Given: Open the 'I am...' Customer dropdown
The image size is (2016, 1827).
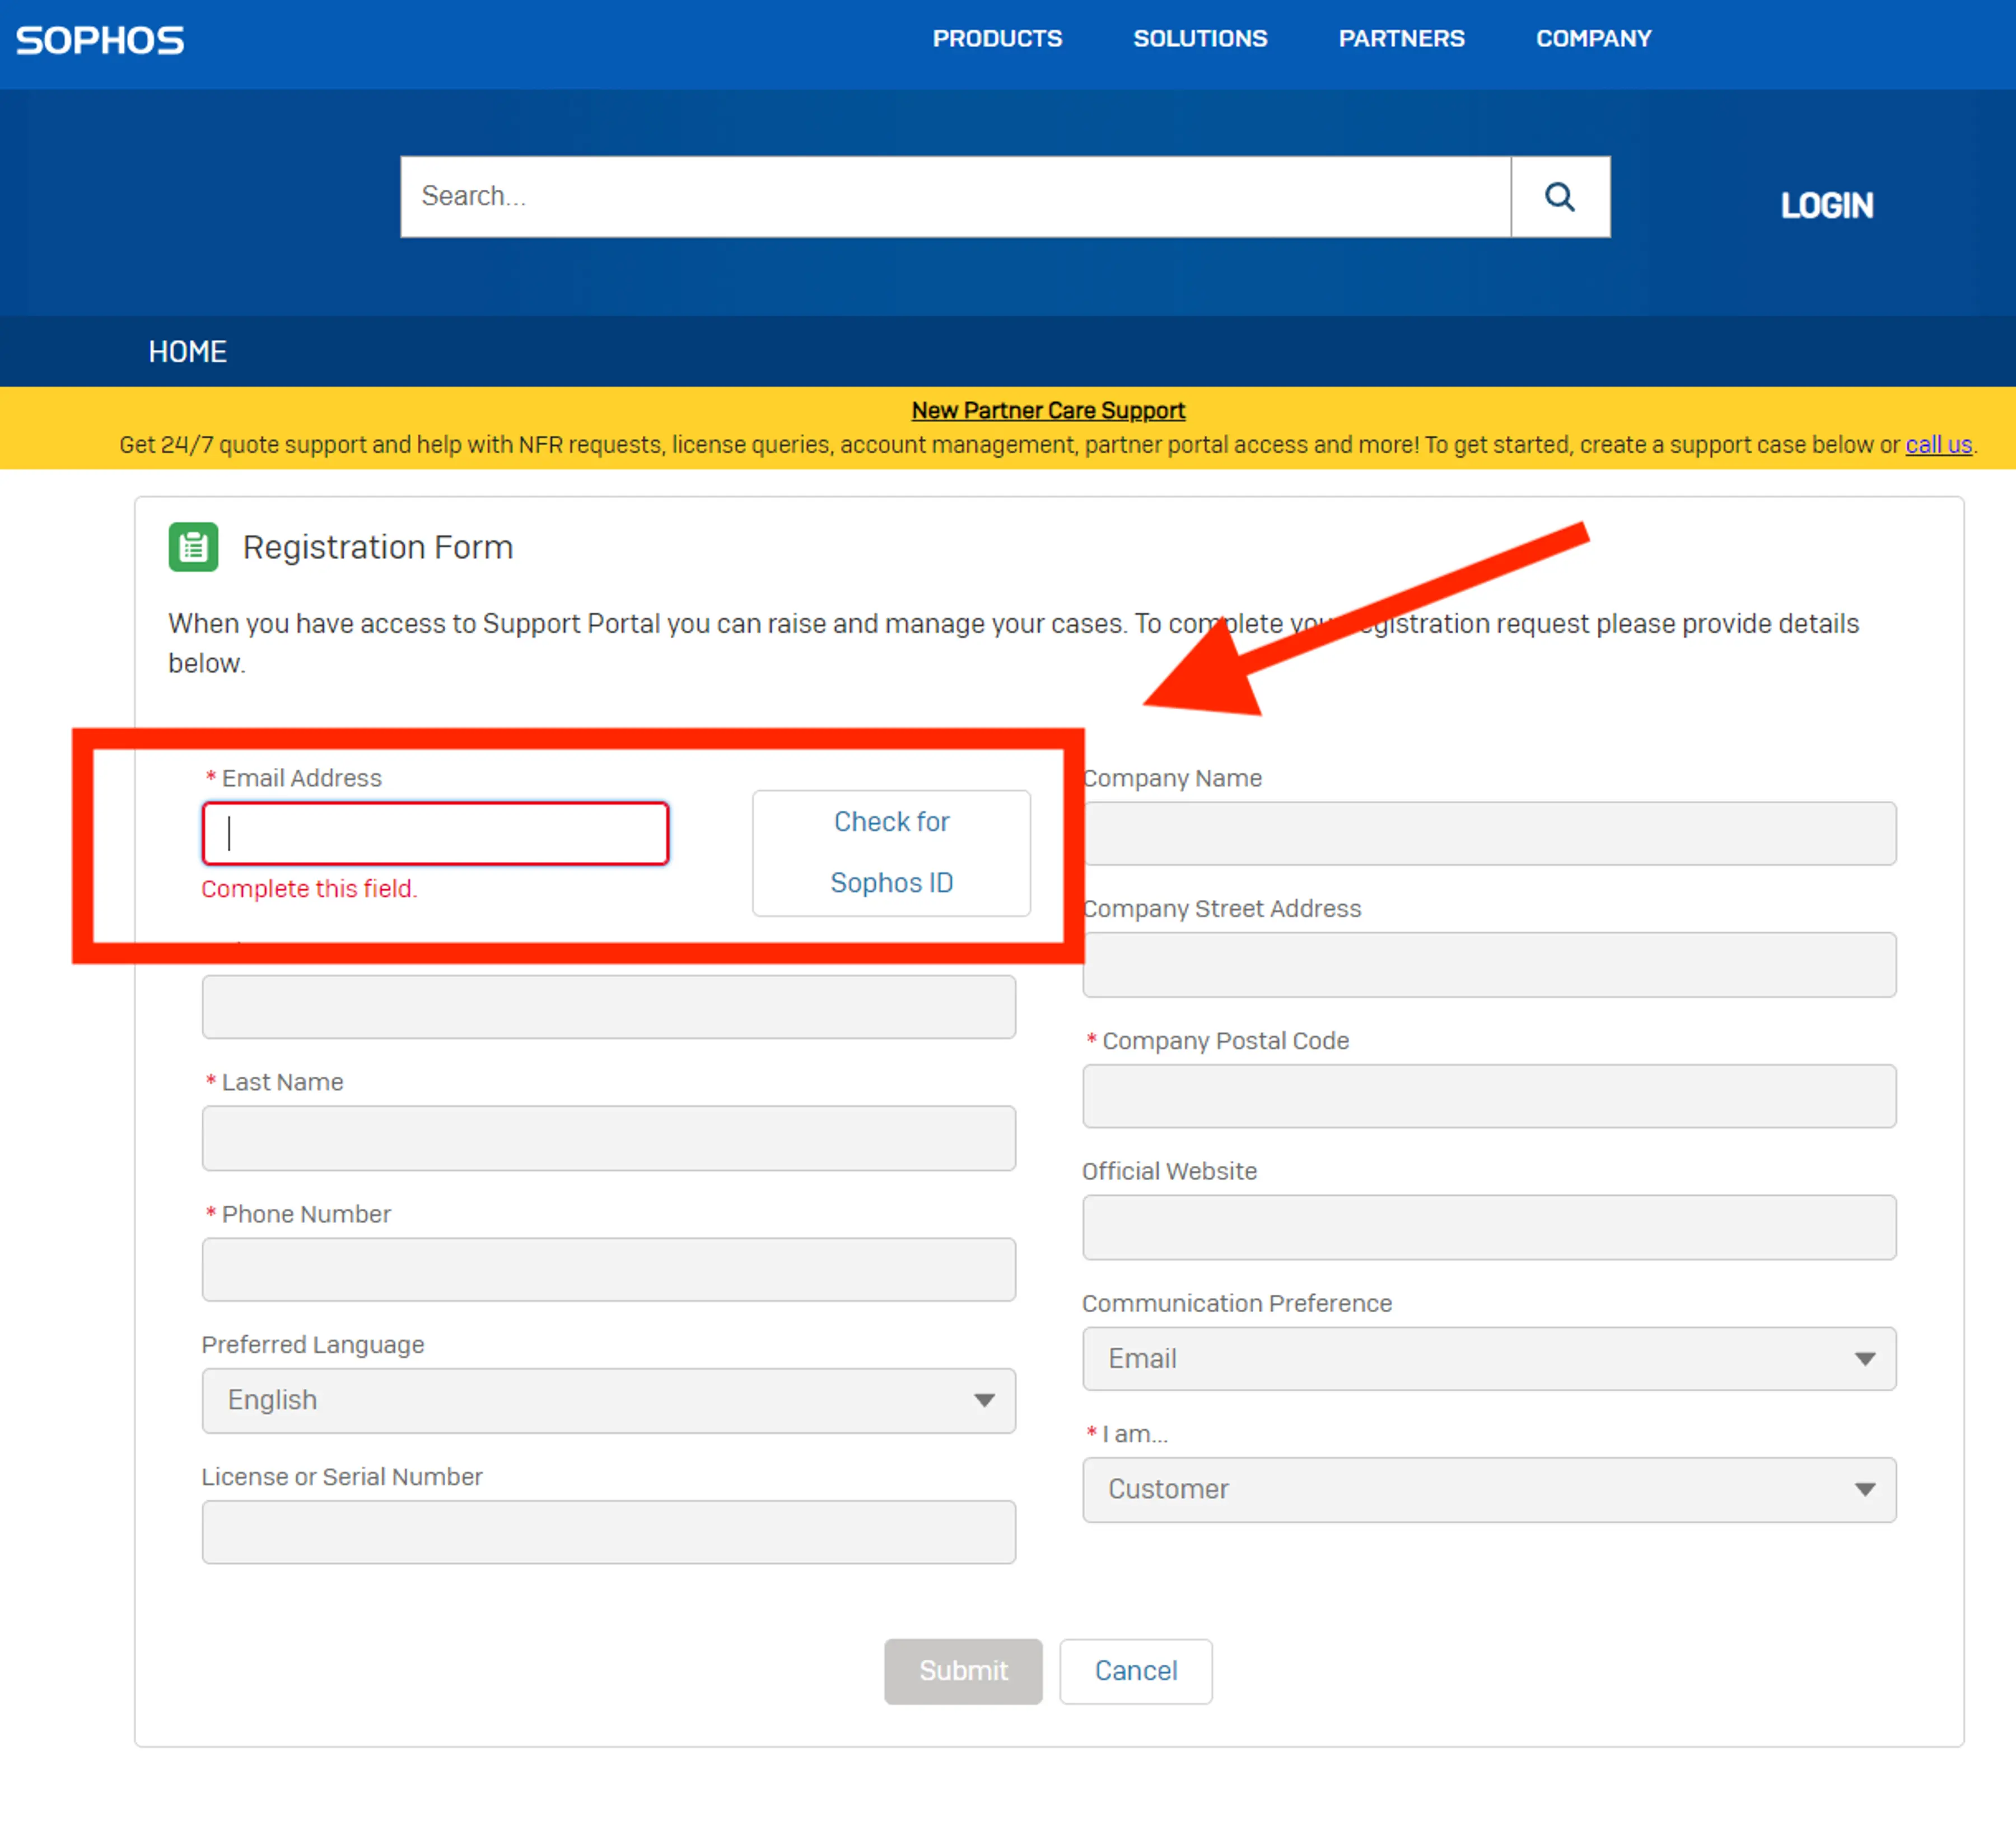Looking at the screenshot, I should 1488,1489.
